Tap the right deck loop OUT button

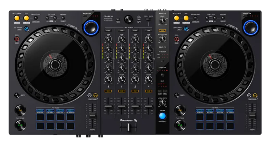coord(186,18)
